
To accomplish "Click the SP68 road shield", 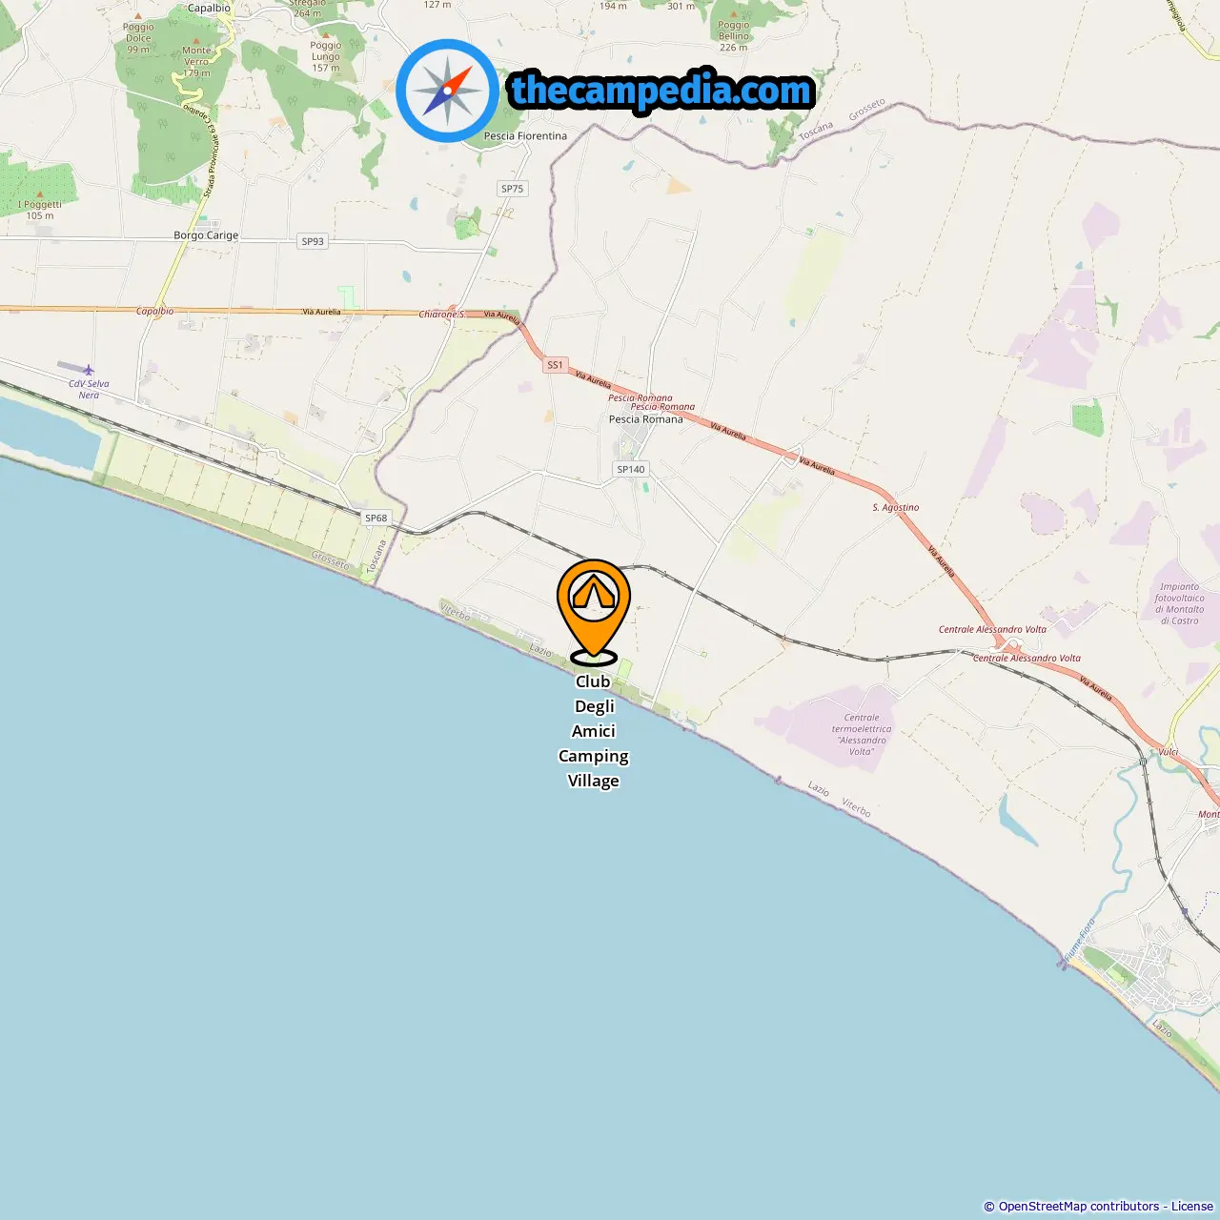I will coord(376,518).
